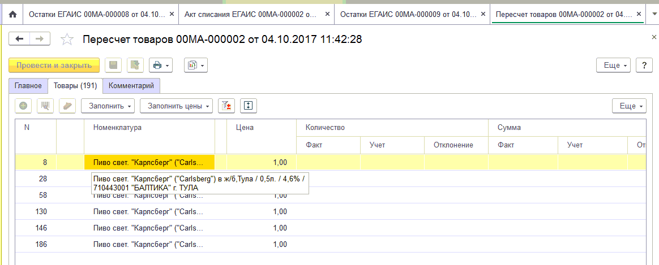This screenshot has height=265, width=659.
Task: Close the Пересчет товаров tab
Action: tap(639, 14)
